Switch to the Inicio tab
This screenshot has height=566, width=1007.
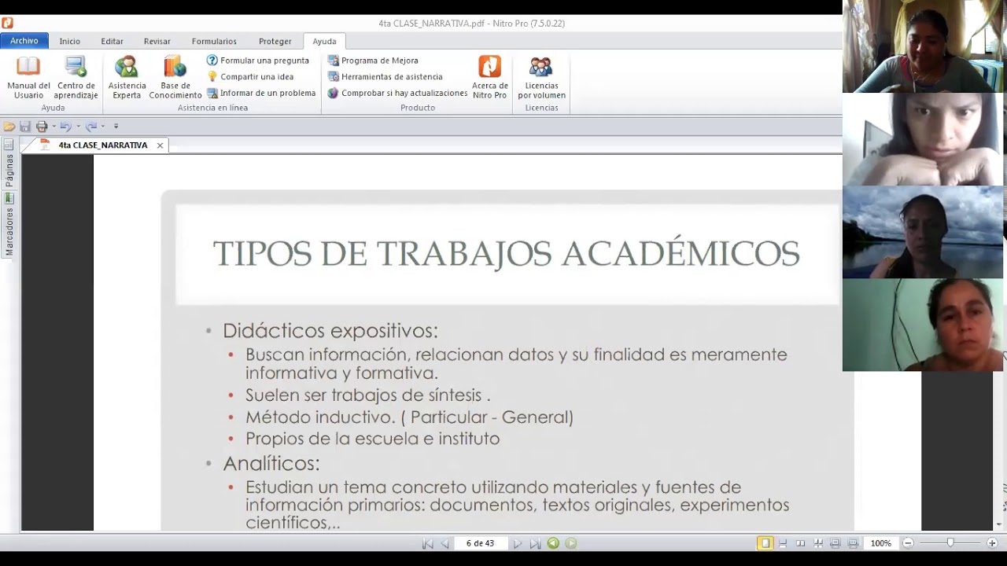69,41
